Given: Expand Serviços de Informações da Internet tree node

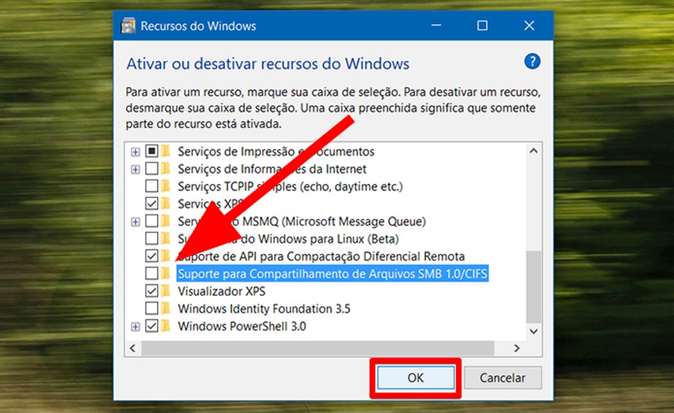Looking at the screenshot, I should (x=136, y=169).
